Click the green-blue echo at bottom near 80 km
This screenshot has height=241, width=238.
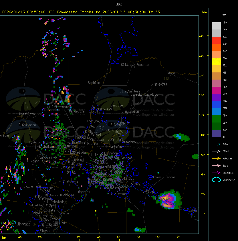[x=140, y=230]
